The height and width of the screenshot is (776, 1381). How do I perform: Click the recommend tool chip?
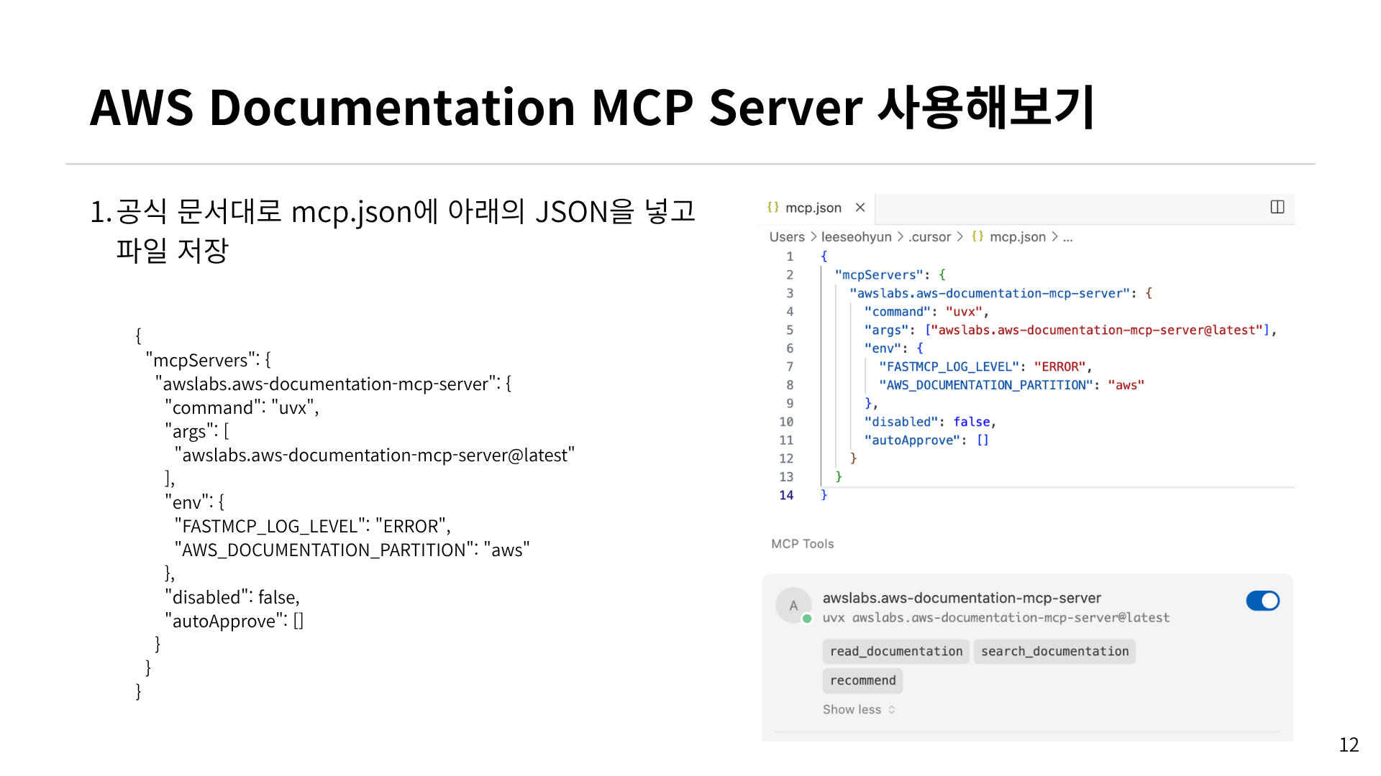862,680
